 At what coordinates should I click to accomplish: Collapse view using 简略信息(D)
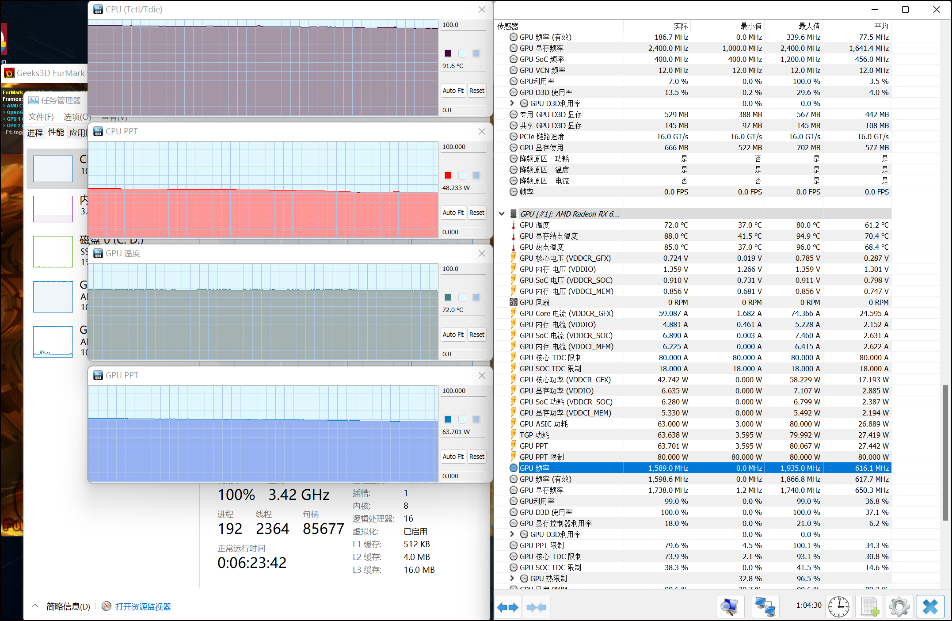(x=67, y=606)
